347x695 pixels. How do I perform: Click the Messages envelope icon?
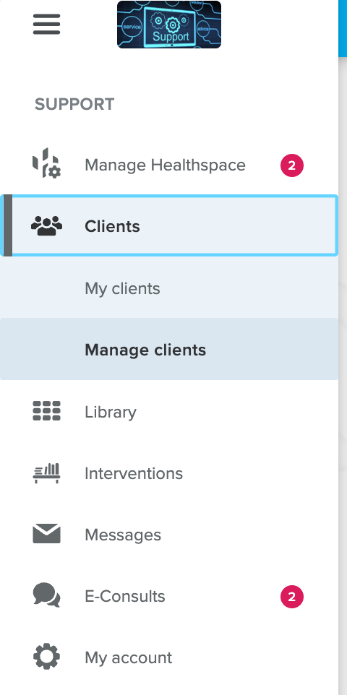(46, 534)
